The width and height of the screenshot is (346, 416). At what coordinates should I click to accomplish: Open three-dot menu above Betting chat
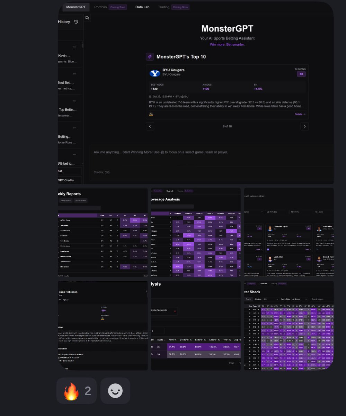(74, 128)
